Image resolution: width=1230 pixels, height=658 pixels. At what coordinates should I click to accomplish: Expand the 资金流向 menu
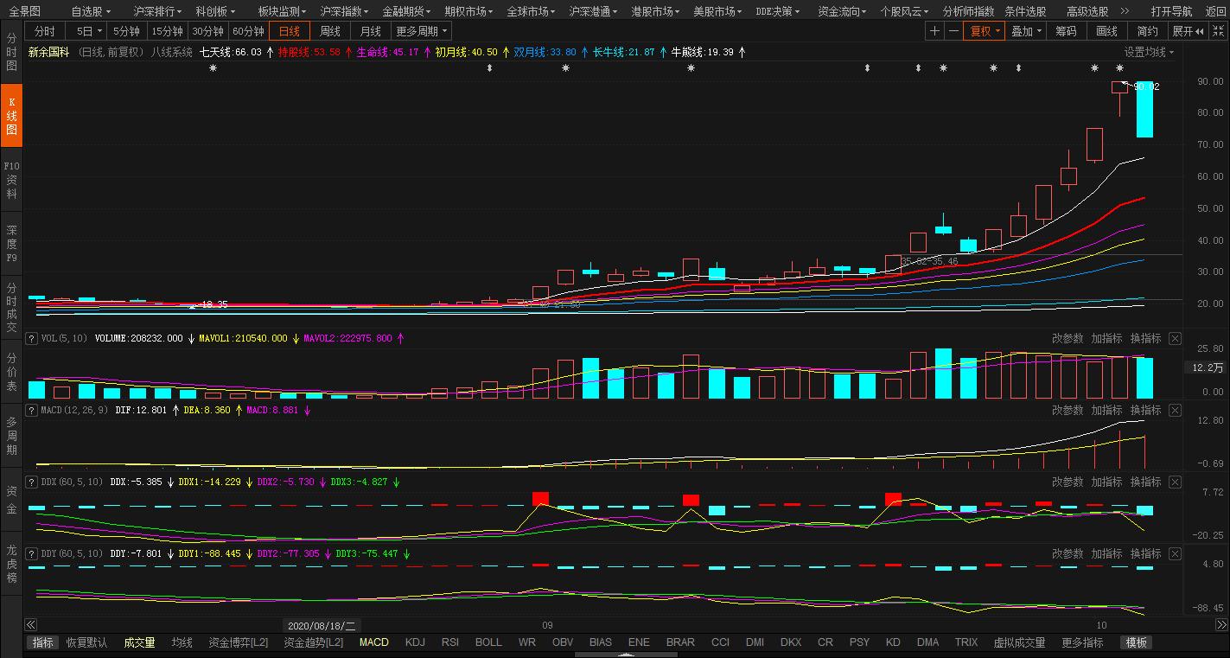844,11
